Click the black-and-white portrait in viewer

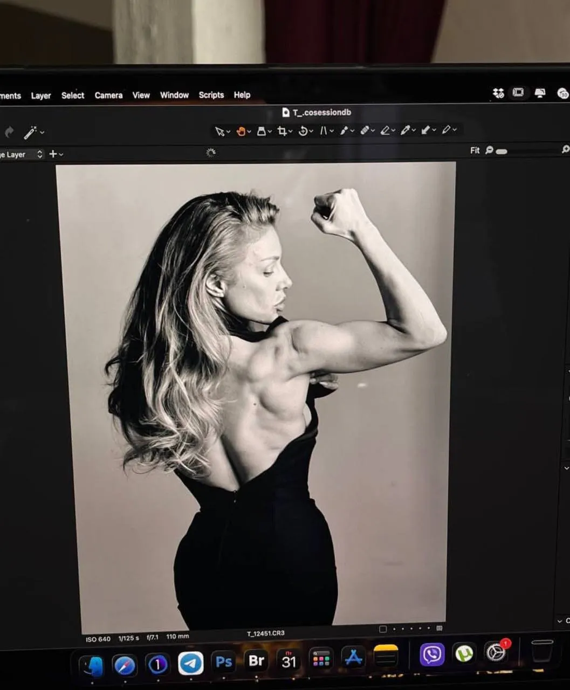click(256, 396)
